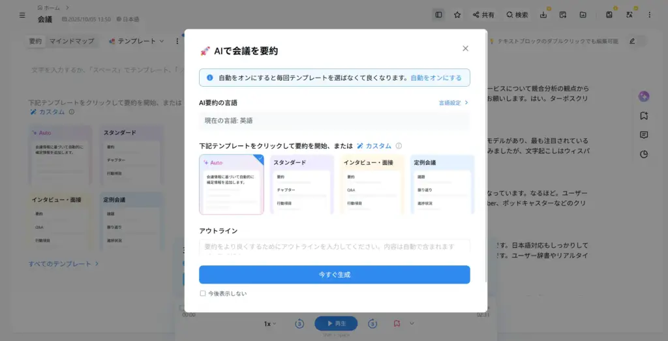Choose the インタビュー・面接 template in dialog

click(372, 185)
